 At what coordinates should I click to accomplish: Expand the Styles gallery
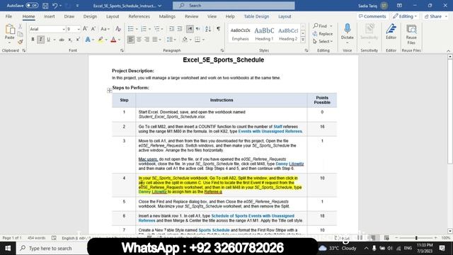(x=303, y=40)
